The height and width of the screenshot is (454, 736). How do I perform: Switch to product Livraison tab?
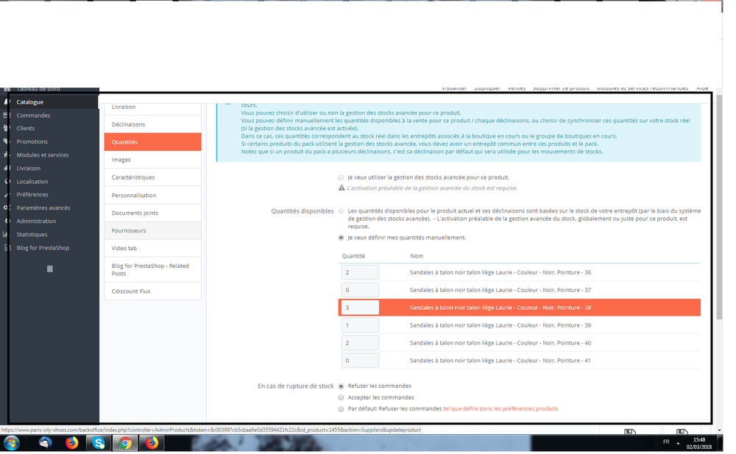(x=152, y=107)
